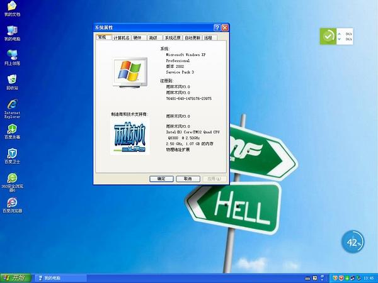Click the product ID text 76481-640-1479176-23975
The height and width of the screenshot is (283, 378).
189,99
